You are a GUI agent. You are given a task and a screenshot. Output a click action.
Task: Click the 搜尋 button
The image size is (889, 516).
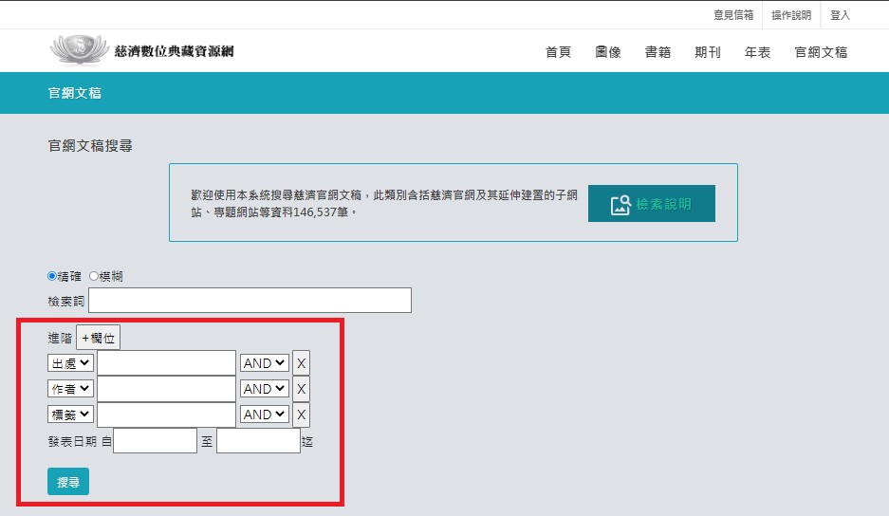[68, 482]
